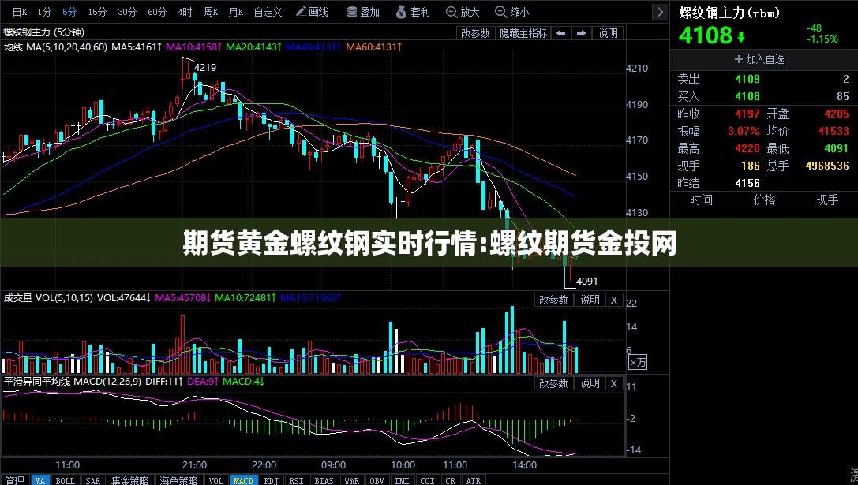This screenshot has width=858, height=485.
Task: Click the 螺纹钢主力 (5分钟) chart title
Action: pyautogui.click(x=43, y=32)
